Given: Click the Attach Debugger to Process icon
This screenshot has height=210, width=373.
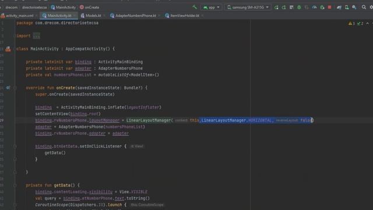Looking at the screenshot, I should (322, 8).
